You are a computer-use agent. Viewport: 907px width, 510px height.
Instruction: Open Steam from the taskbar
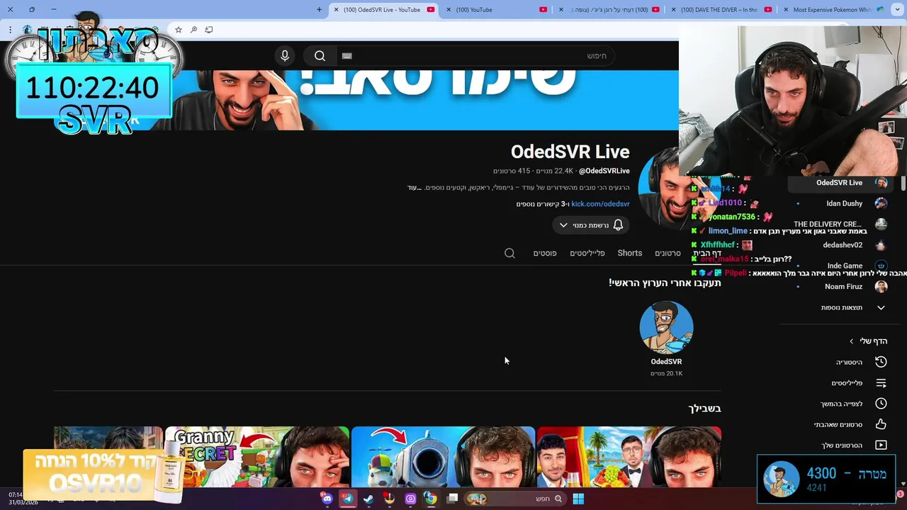pos(368,499)
